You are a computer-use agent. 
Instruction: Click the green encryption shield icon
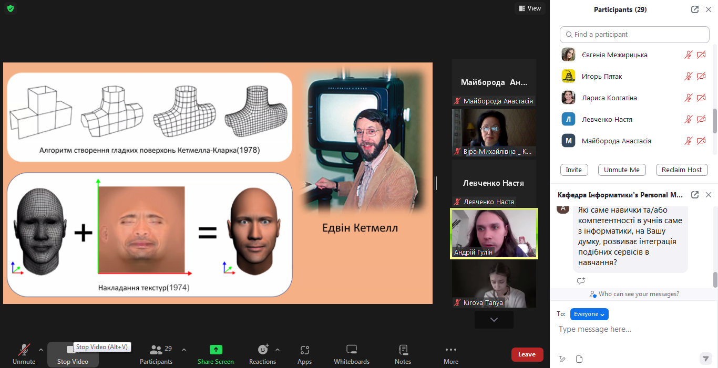(x=11, y=8)
